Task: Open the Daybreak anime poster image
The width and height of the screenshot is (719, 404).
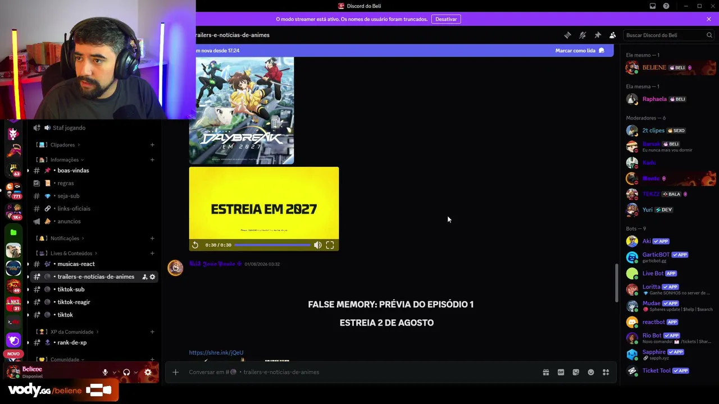Action: [x=242, y=110]
